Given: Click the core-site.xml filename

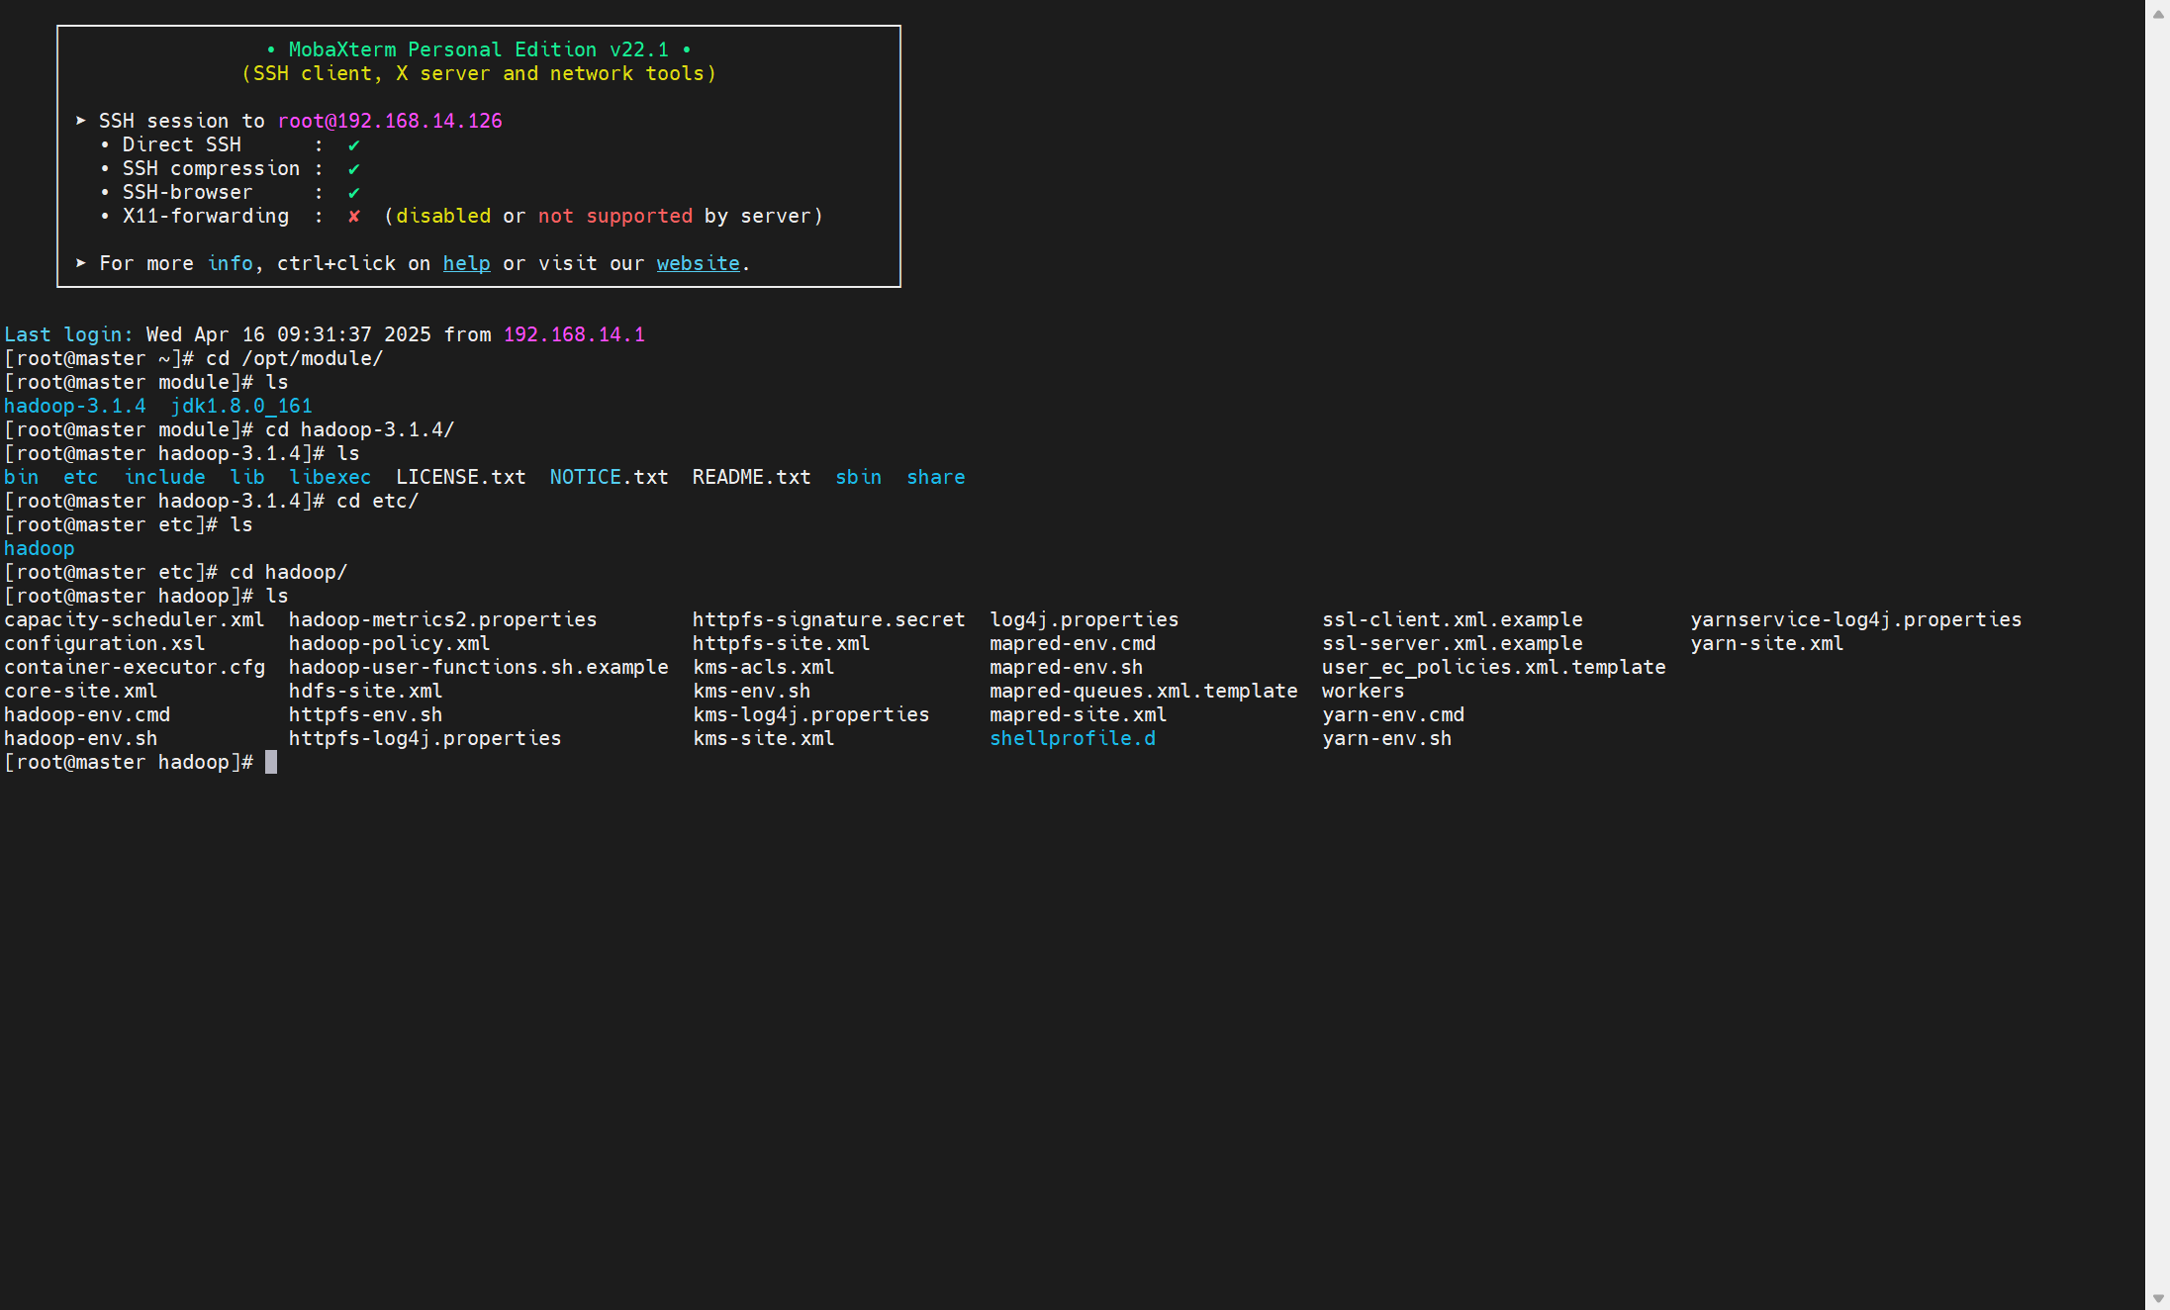Looking at the screenshot, I should 81,691.
